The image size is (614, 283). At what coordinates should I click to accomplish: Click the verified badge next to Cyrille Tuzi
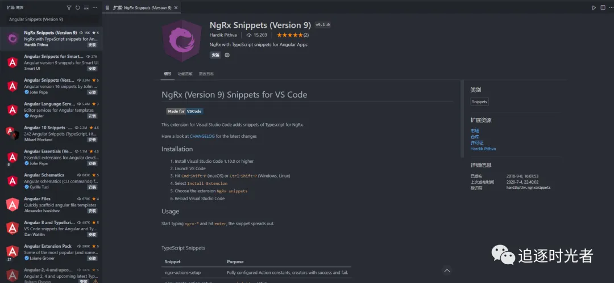coord(27,187)
